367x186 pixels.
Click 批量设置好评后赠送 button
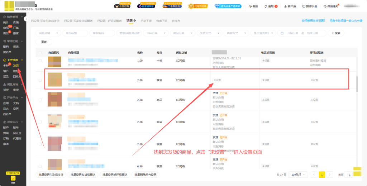tap(115, 175)
